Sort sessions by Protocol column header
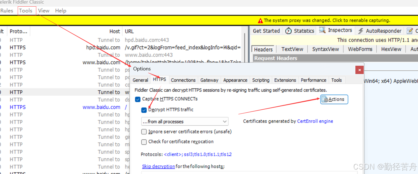The height and width of the screenshot is (174, 418). click(x=19, y=31)
